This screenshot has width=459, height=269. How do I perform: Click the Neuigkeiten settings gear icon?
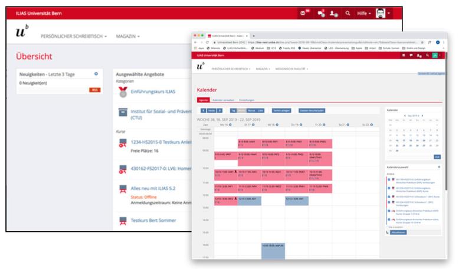[x=96, y=74]
